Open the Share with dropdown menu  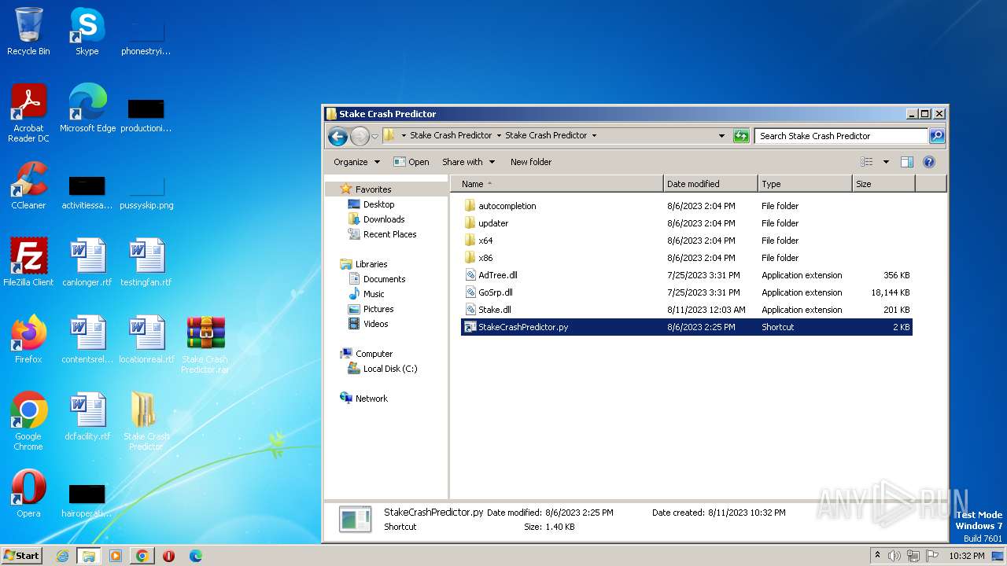(468, 162)
